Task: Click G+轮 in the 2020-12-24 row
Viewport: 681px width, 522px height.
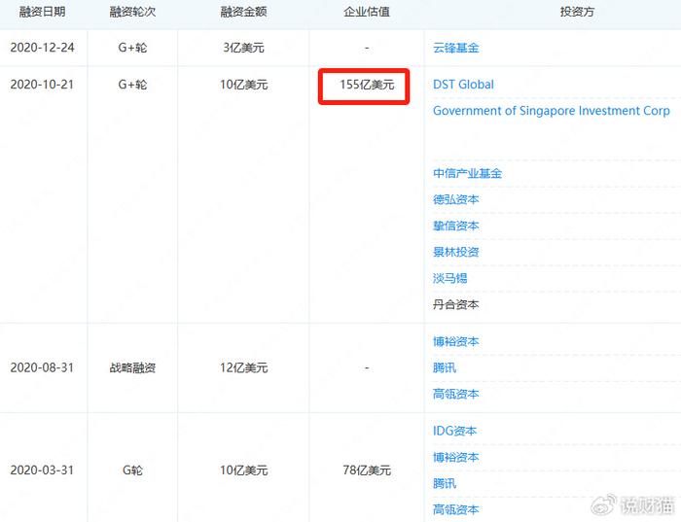Action: 132,48
